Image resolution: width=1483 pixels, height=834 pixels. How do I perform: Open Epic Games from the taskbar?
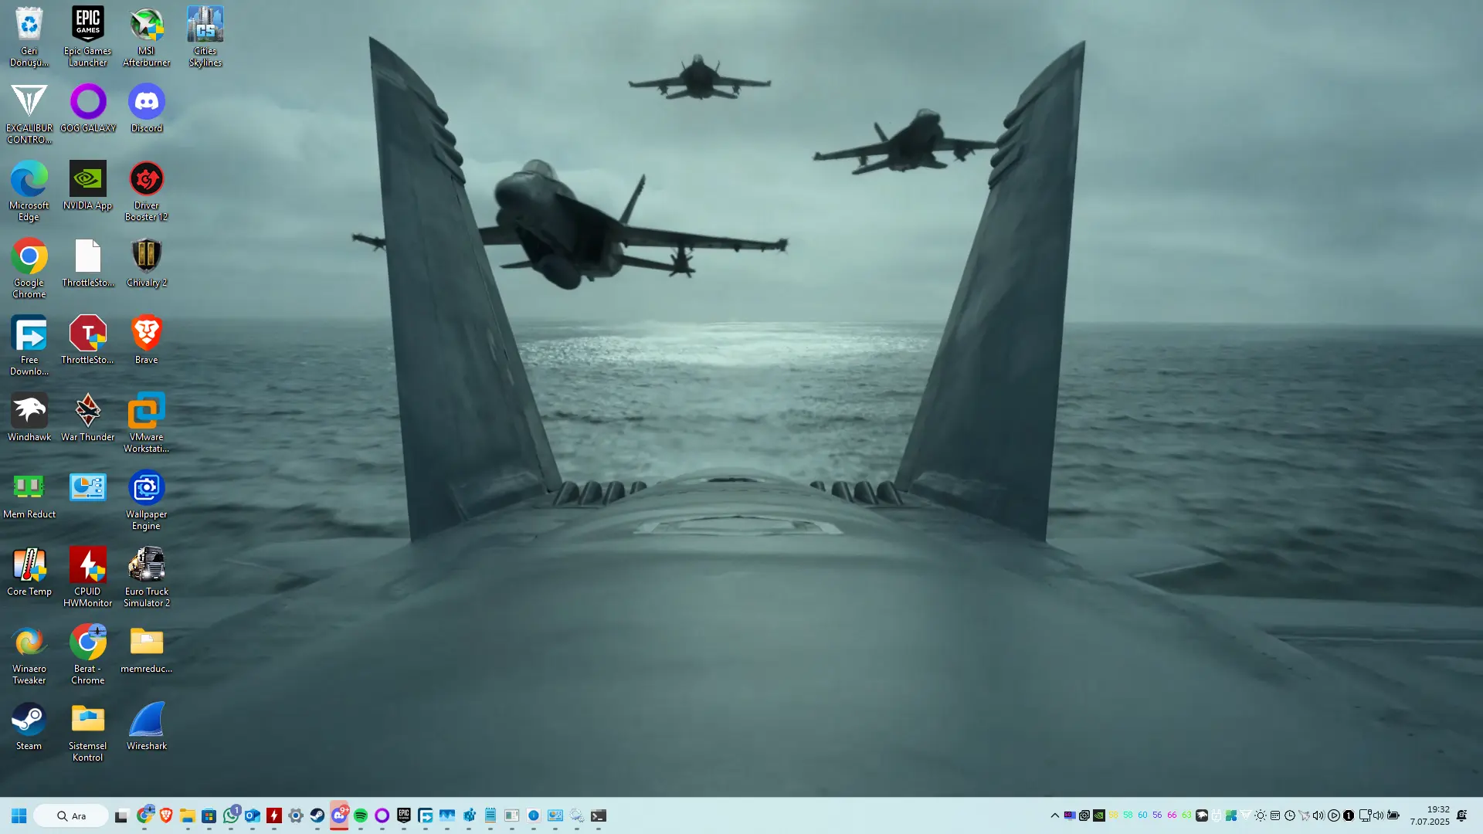tap(403, 815)
